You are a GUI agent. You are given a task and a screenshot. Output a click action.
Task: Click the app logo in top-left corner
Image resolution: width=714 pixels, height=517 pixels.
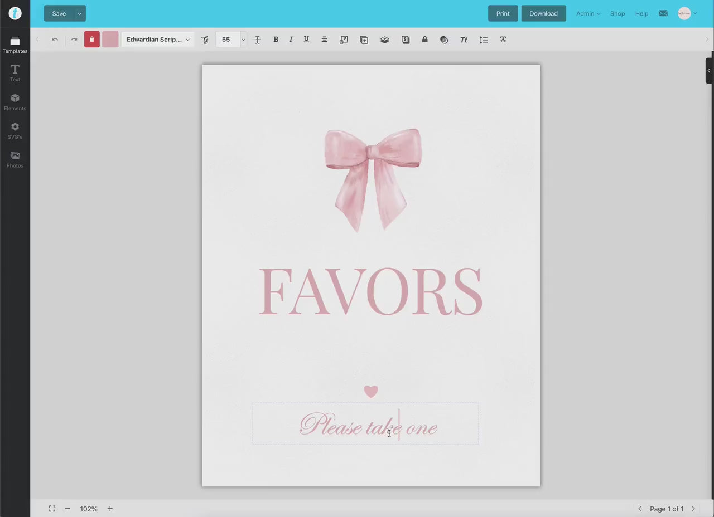point(15,13)
